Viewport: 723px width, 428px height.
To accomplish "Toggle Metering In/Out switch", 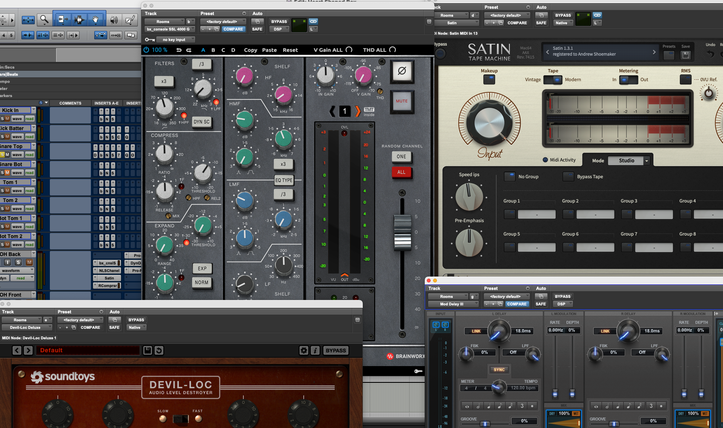I will 629,80.
